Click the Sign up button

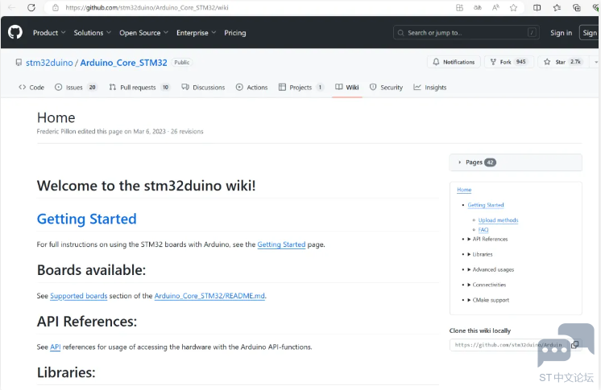[x=590, y=32]
